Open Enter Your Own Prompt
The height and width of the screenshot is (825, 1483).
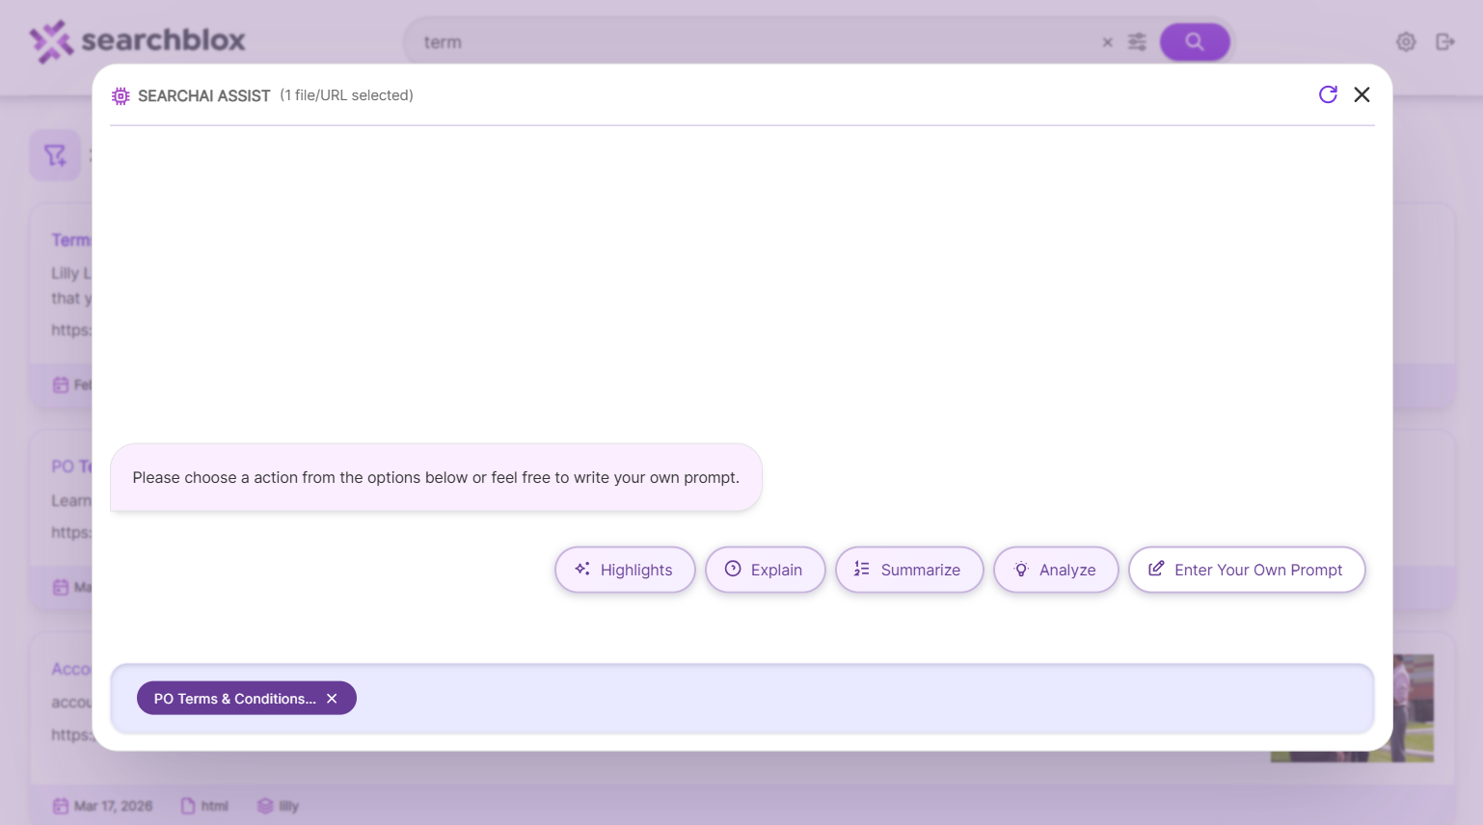tap(1247, 570)
